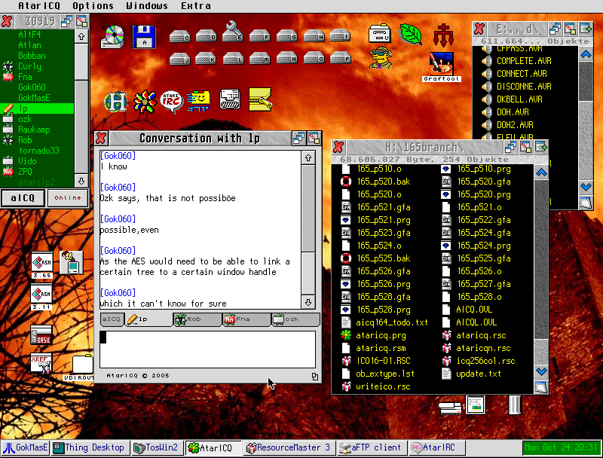Click conversation window scroll down arrow

[x=308, y=303]
